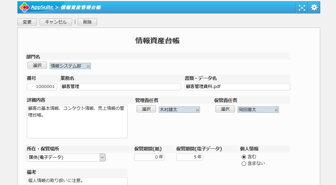Click the 削除 button

(x=87, y=22)
